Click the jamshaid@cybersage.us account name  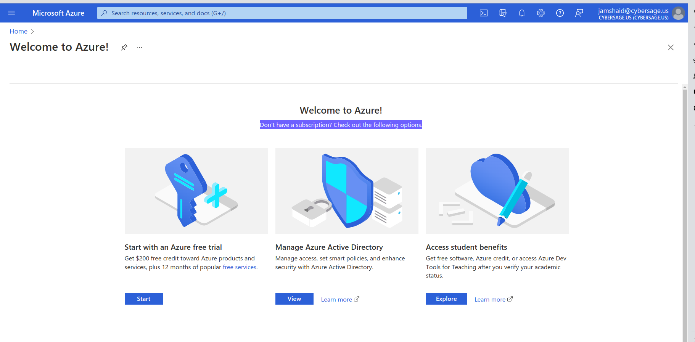point(633,11)
